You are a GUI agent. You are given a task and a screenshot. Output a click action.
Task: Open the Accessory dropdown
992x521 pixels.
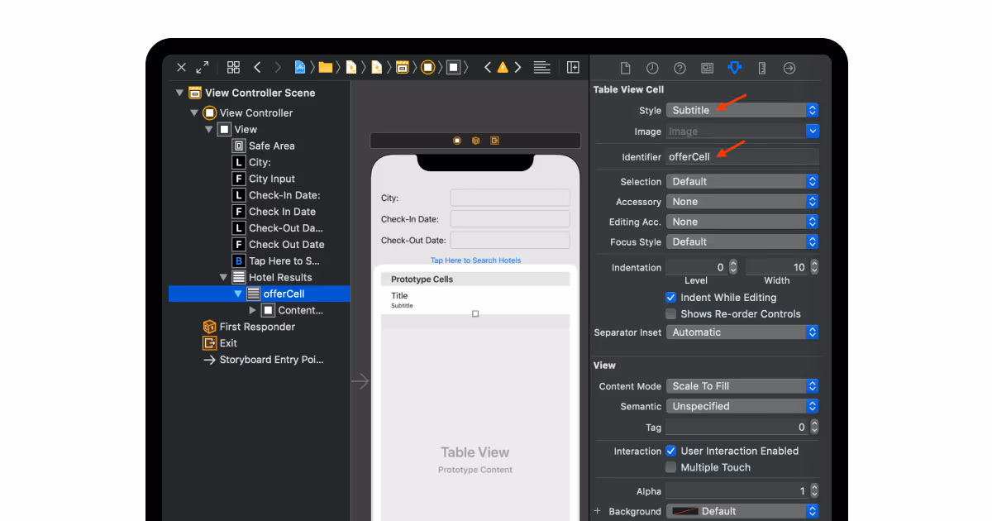(x=742, y=202)
